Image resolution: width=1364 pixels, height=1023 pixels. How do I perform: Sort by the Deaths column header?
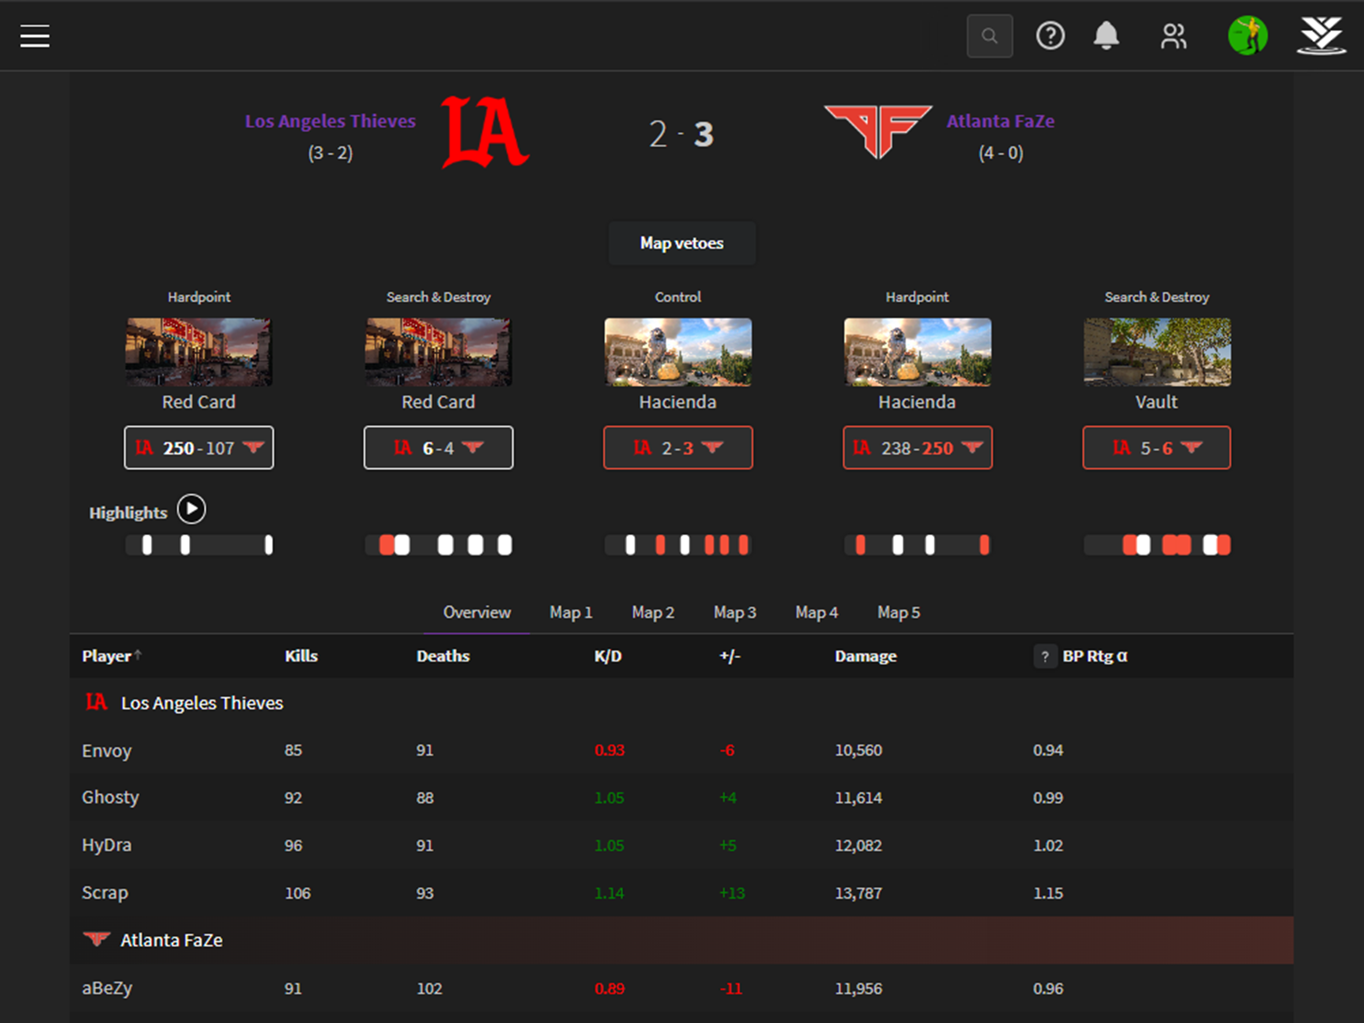tap(443, 656)
